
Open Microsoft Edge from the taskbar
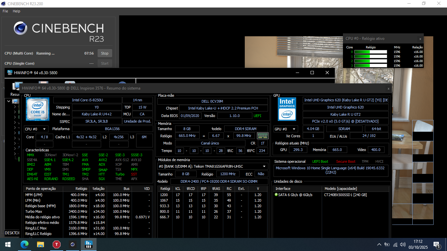[x=25, y=244]
